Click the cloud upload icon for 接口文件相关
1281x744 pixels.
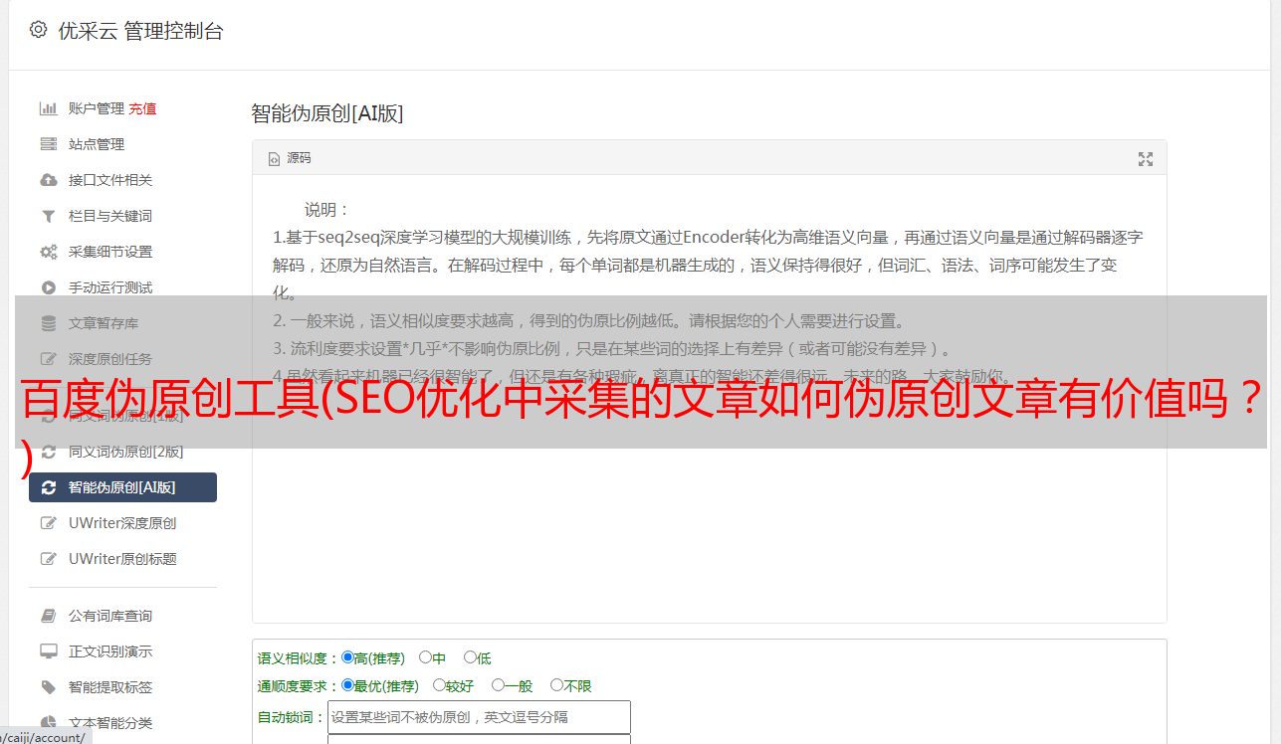click(48, 180)
